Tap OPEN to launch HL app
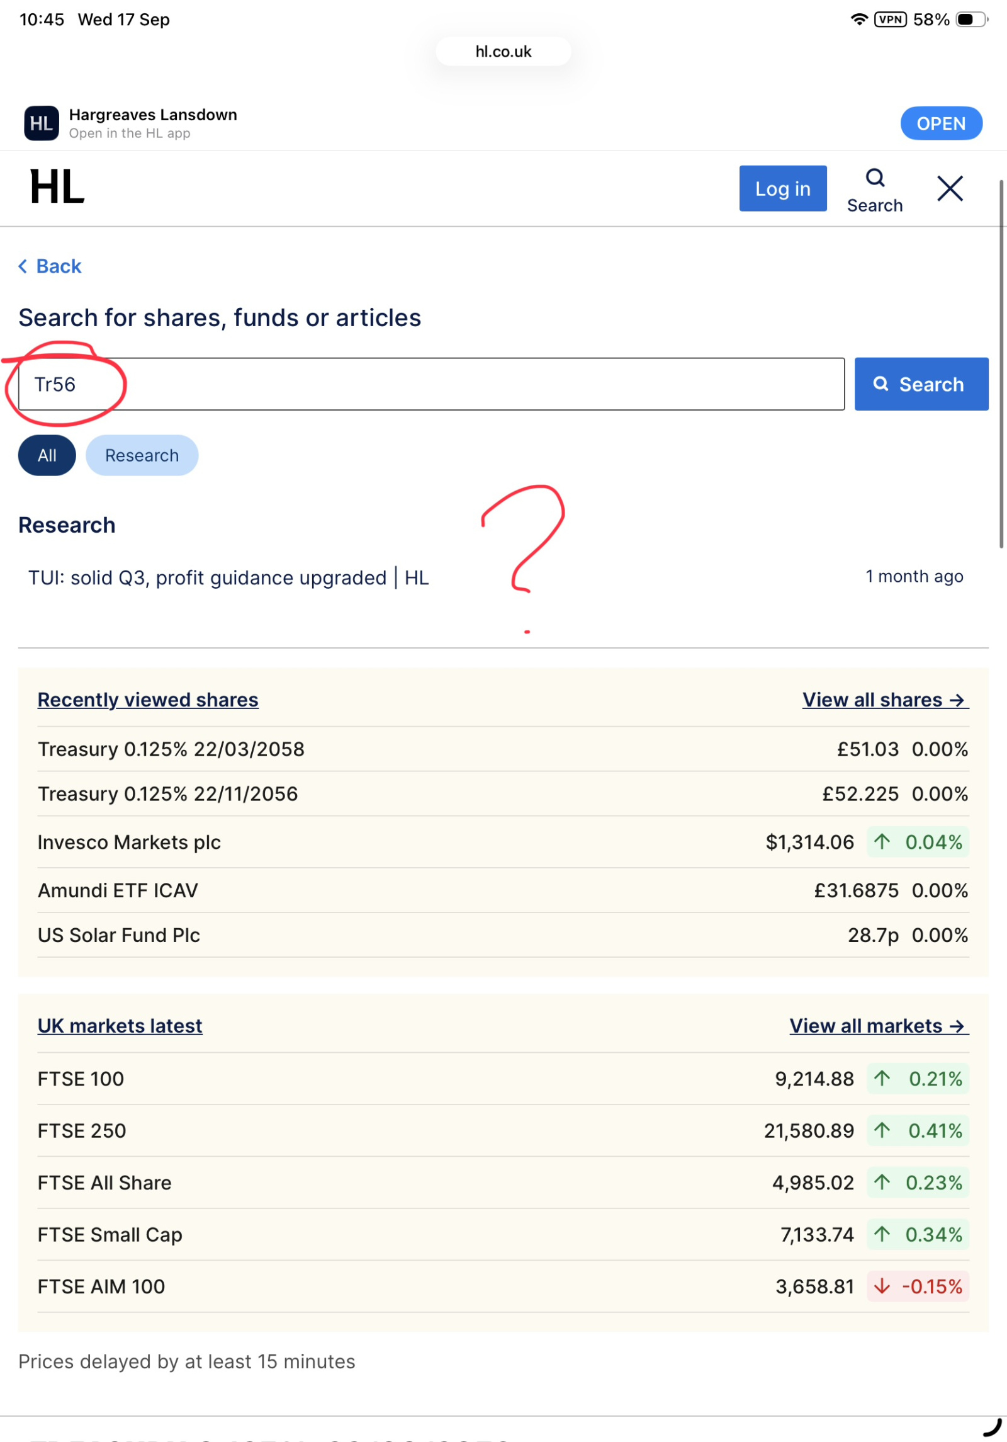 click(940, 123)
